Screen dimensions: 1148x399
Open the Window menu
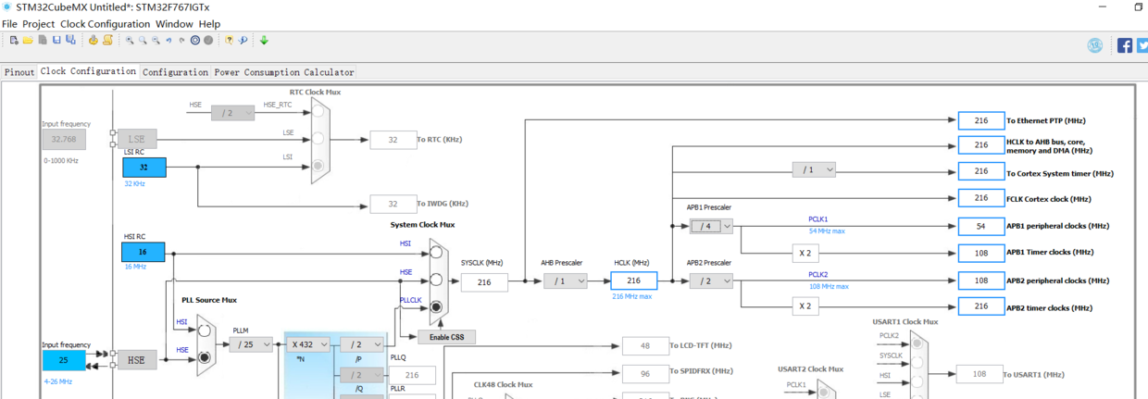tap(174, 24)
